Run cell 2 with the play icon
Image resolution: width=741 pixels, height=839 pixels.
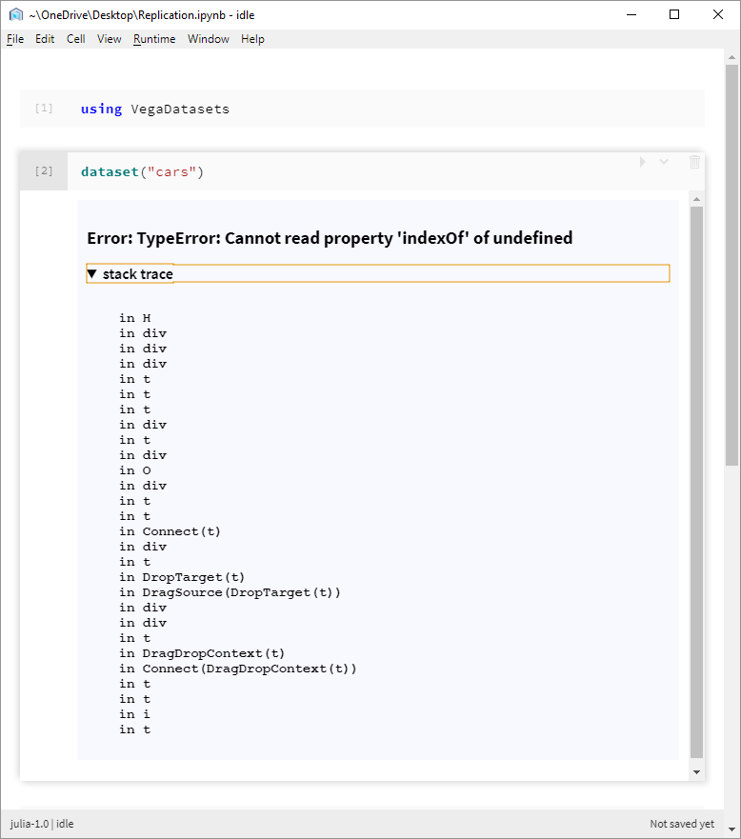pyautogui.click(x=643, y=162)
